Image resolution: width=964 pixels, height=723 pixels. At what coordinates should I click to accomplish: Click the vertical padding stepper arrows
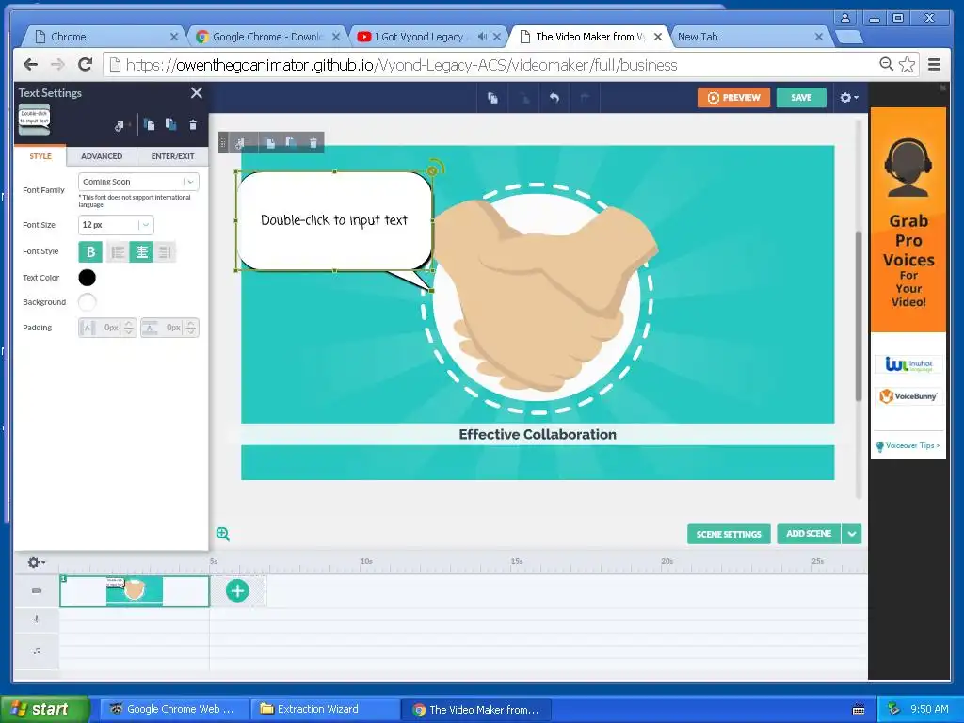(191, 328)
